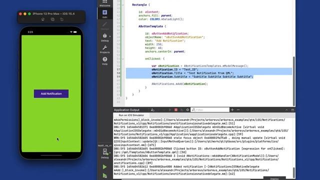Click the 'color: COLORS.mSaladLight()' line

161,19
